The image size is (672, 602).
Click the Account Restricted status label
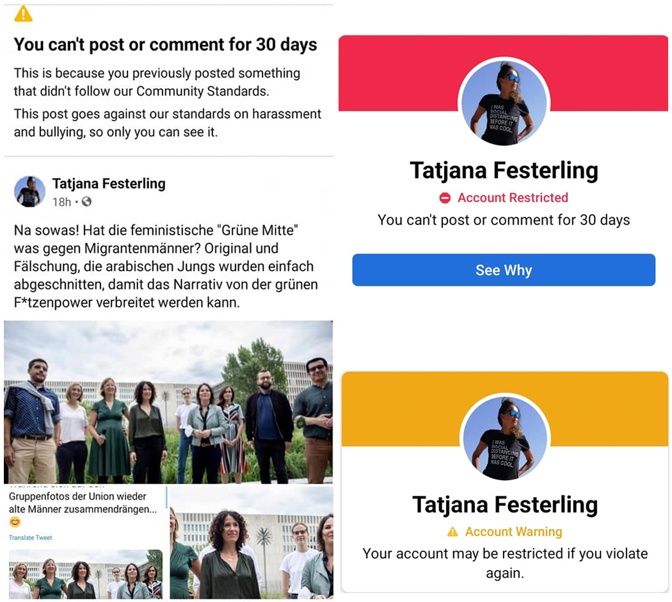click(x=513, y=198)
